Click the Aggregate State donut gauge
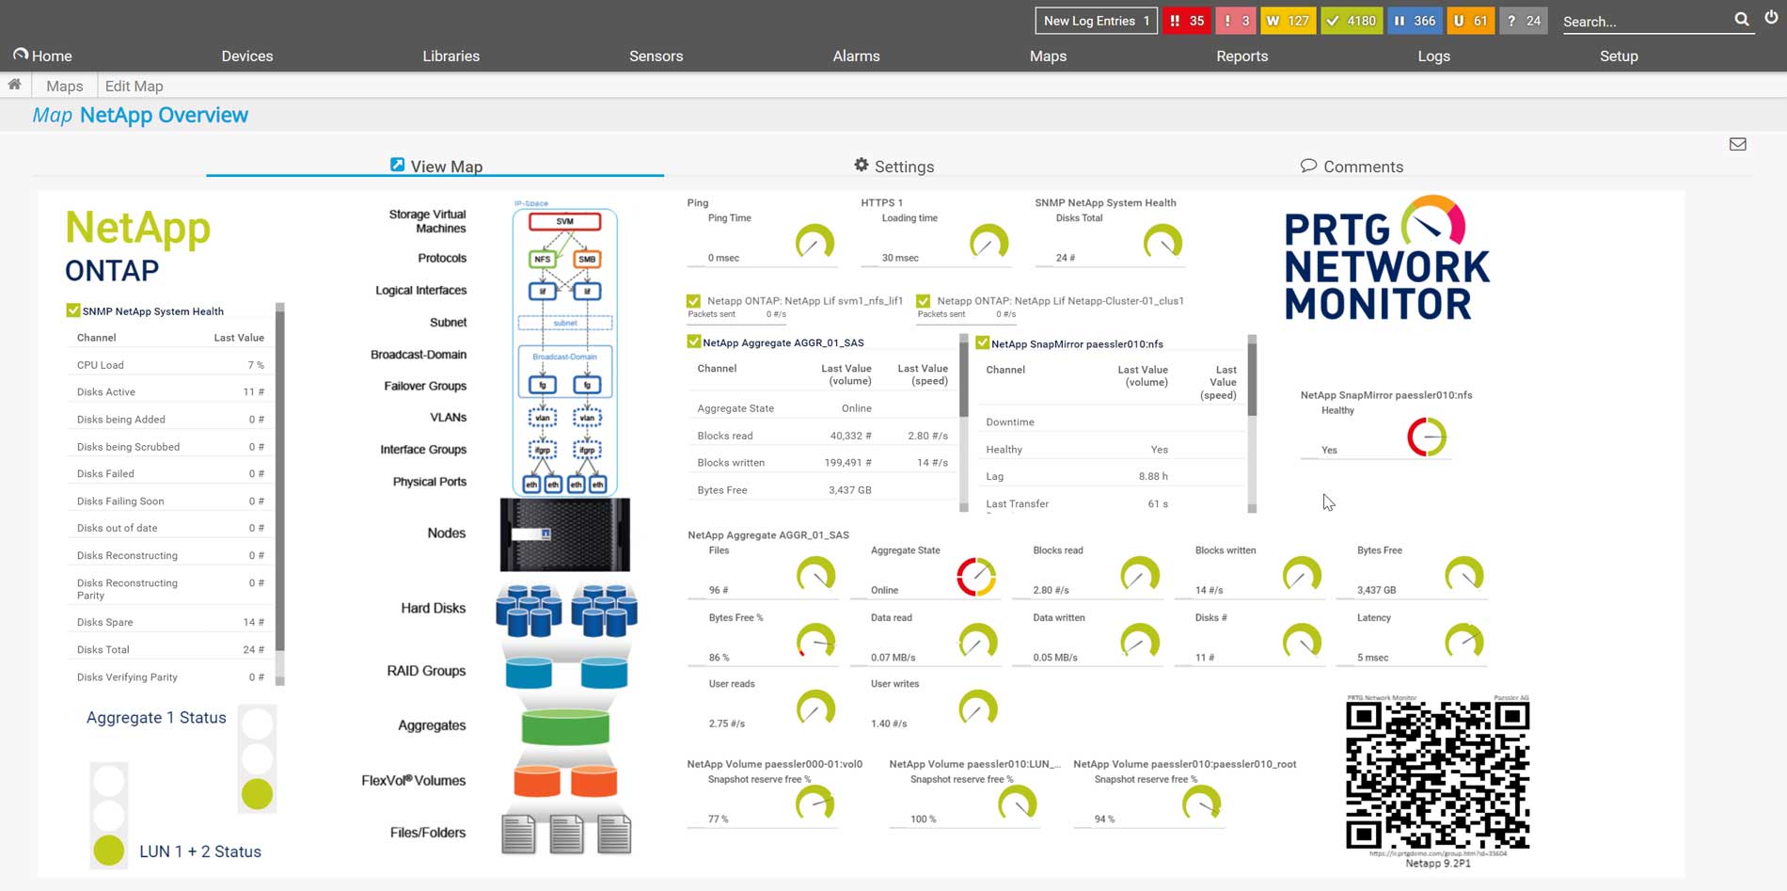This screenshot has height=891, width=1787. 976,577
